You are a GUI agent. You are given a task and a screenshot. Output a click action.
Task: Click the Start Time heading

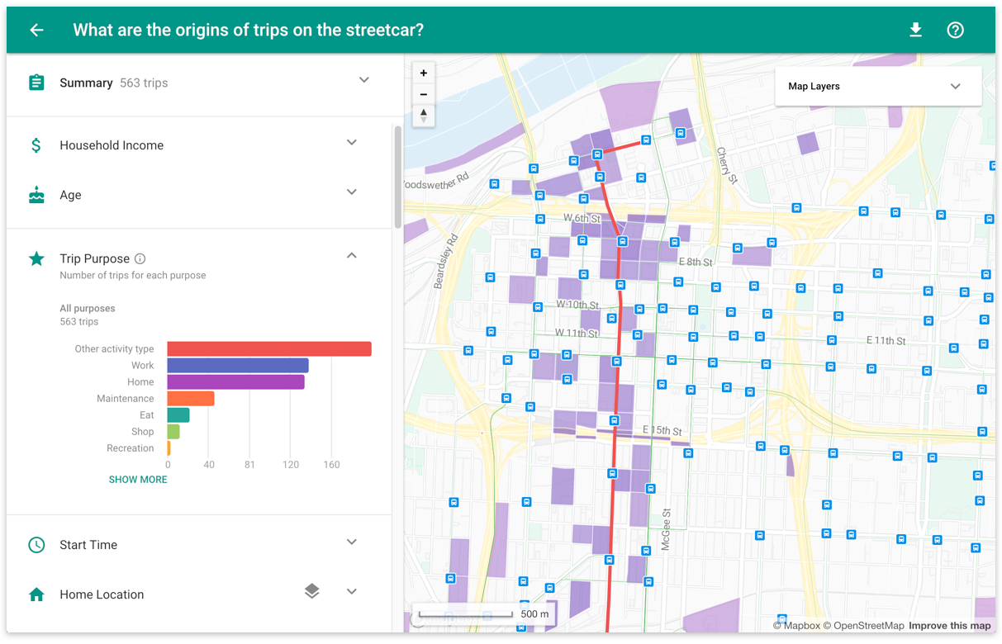point(88,545)
